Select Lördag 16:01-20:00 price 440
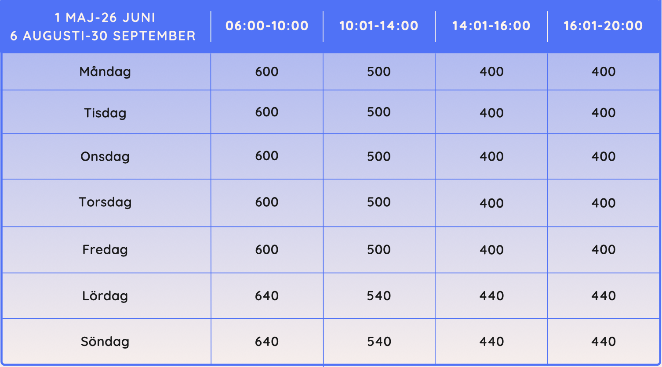 [x=604, y=296]
